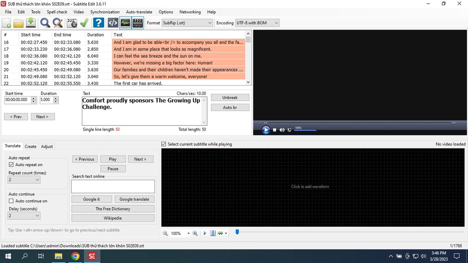
Task: Toggle source view code icon
Action: (x=113, y=23)
